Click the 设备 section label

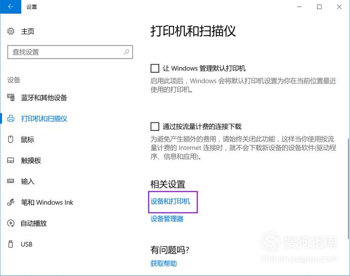click(14, 80)
